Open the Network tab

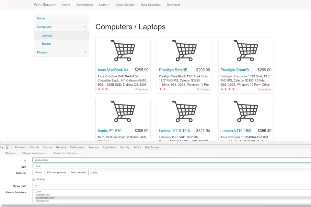point(61,147)
